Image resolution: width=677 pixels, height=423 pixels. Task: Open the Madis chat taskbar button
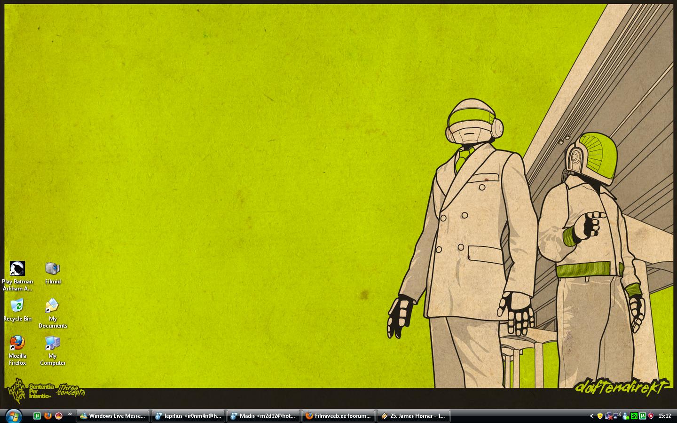click(263, 416)
